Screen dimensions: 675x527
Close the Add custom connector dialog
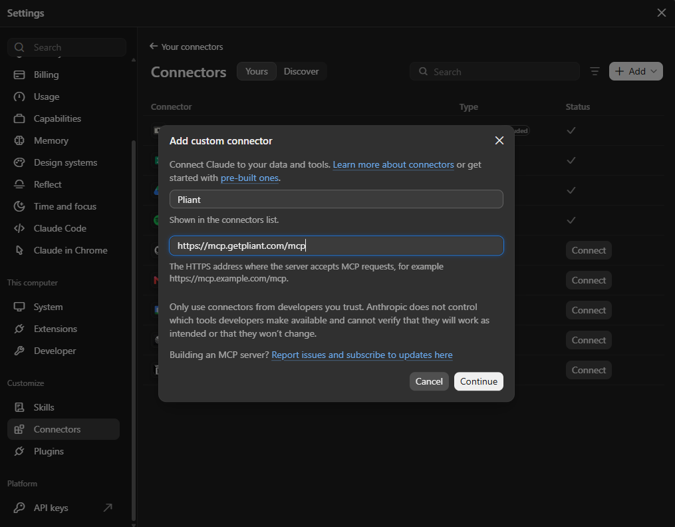pos(499,141)
